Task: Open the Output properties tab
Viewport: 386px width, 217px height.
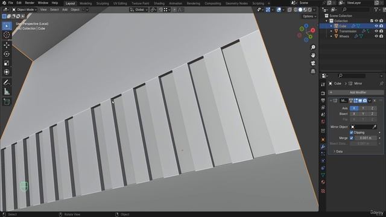Action: tap(323, 101)
